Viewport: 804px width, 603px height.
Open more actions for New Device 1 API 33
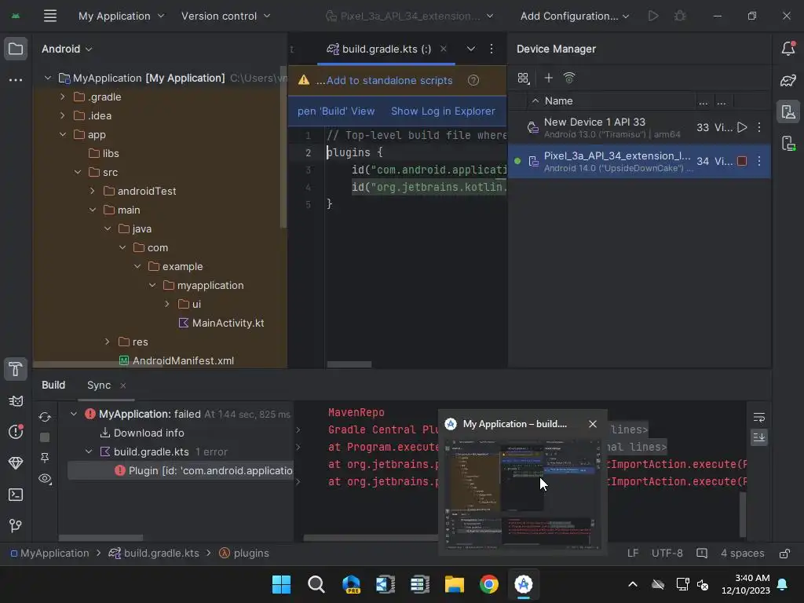(x=759, y=127)
